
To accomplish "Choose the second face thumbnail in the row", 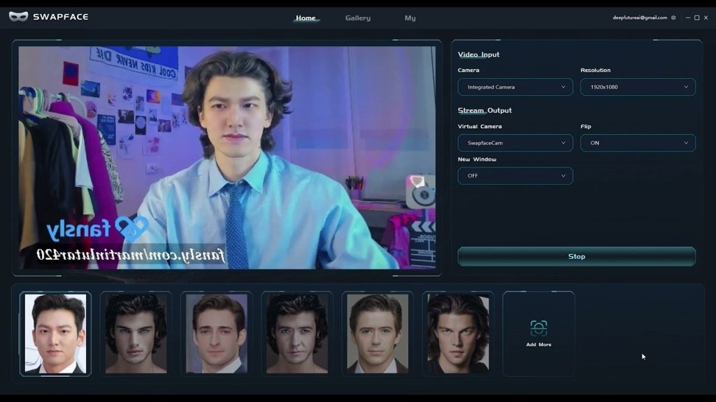I will [136, 334].
